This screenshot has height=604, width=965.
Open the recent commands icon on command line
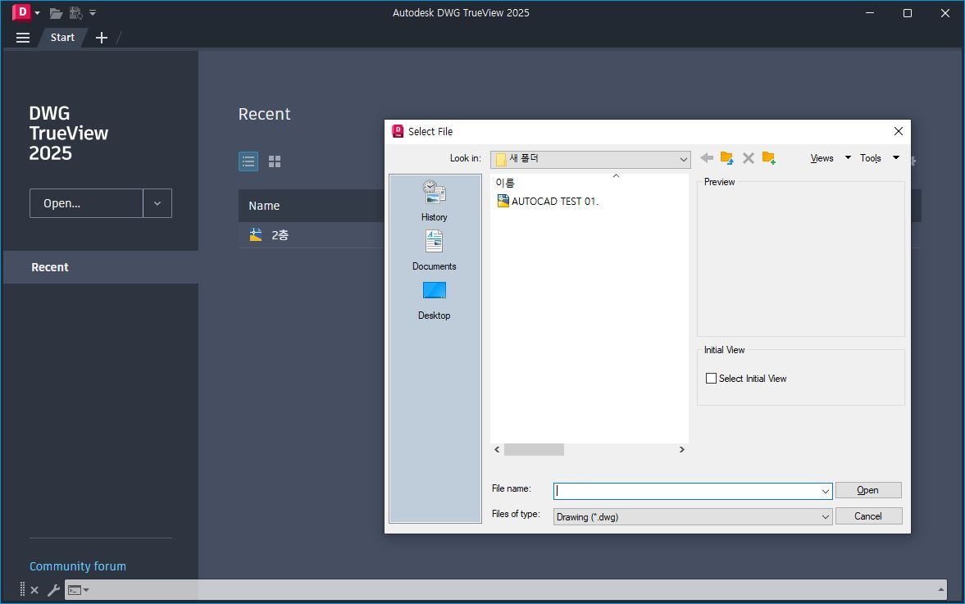78,590
